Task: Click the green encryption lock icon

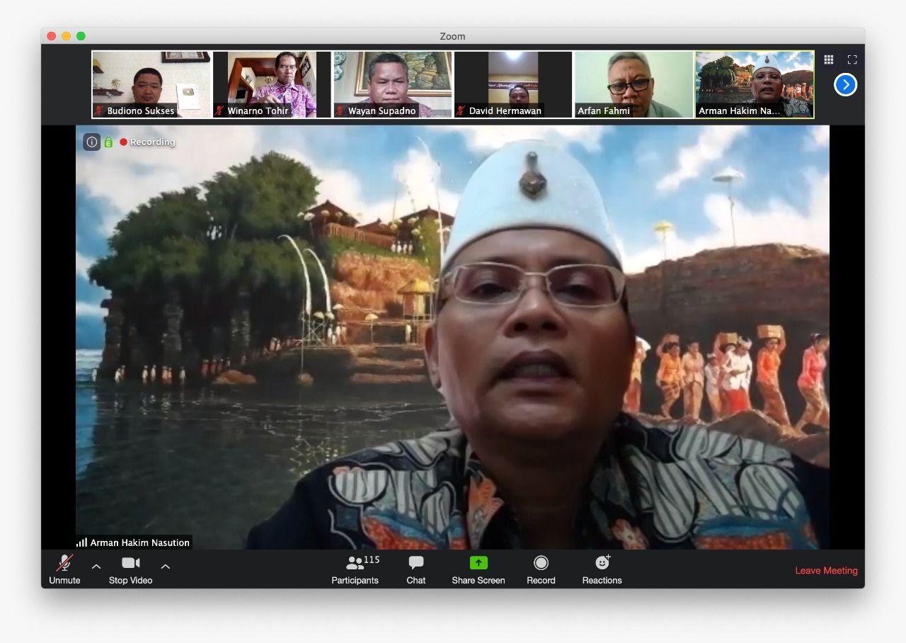Action: (x=108, y=142)
